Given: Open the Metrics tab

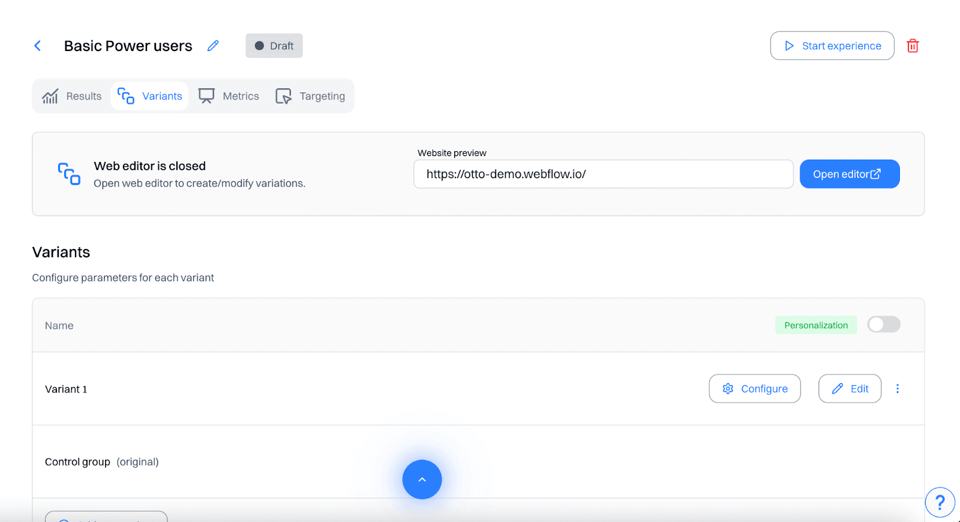Looking at the screenshot, I should pos(229,96).
